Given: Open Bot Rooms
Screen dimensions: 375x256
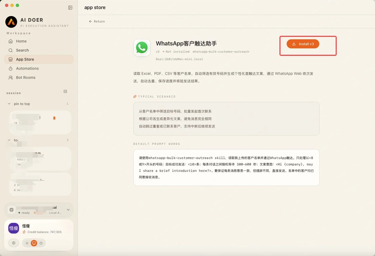Looking at the screenshot, I should (x=39, y=78).
